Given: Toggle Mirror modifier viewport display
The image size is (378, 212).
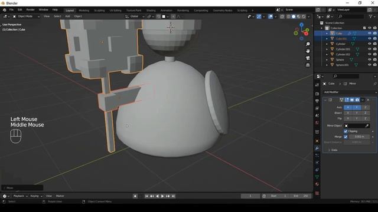Looking at the screenshot, I should (x=352, y=100).
